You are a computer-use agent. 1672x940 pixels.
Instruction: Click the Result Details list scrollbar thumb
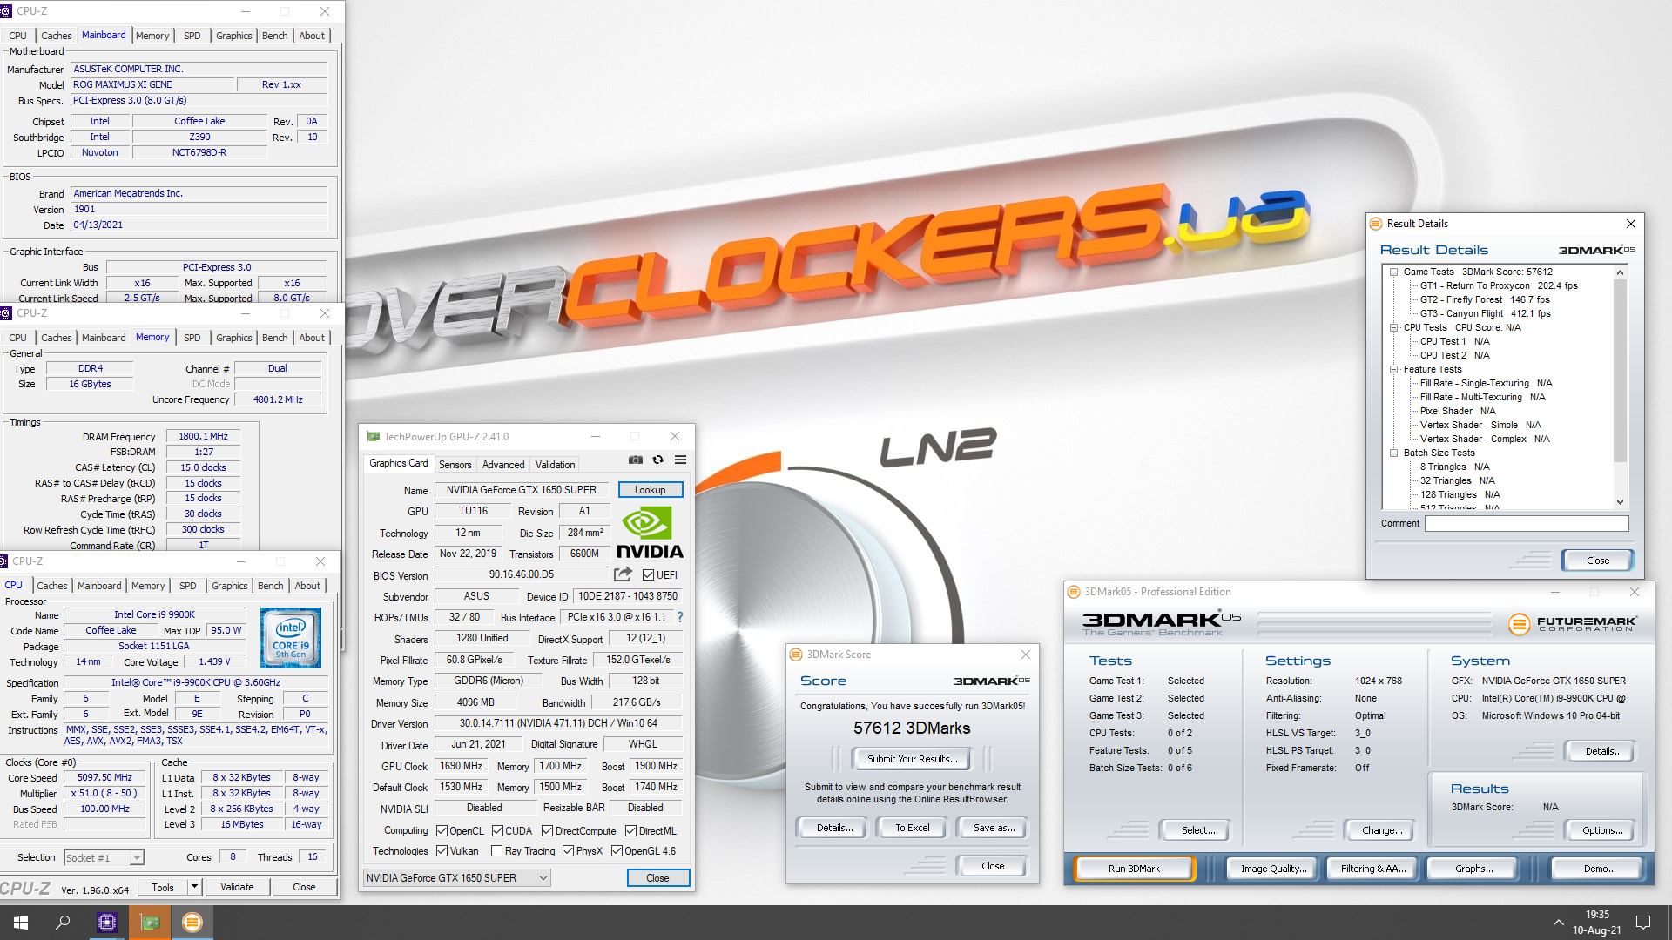click(1620, 373)
